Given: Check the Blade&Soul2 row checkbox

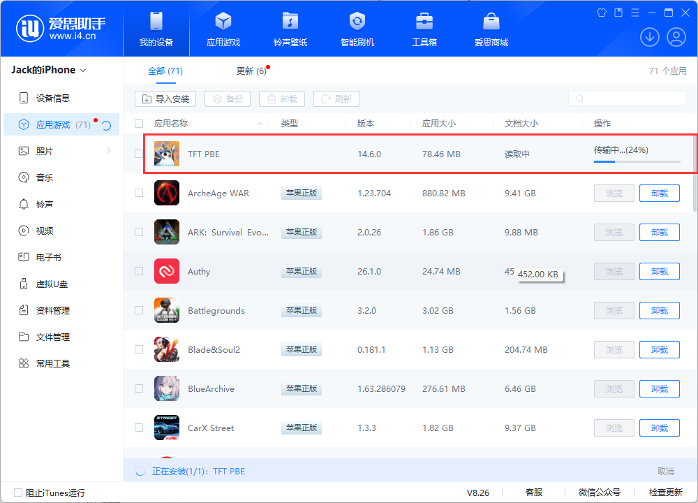Looking at the screenshot, I should pyautogui.click(x=139, y=350).
